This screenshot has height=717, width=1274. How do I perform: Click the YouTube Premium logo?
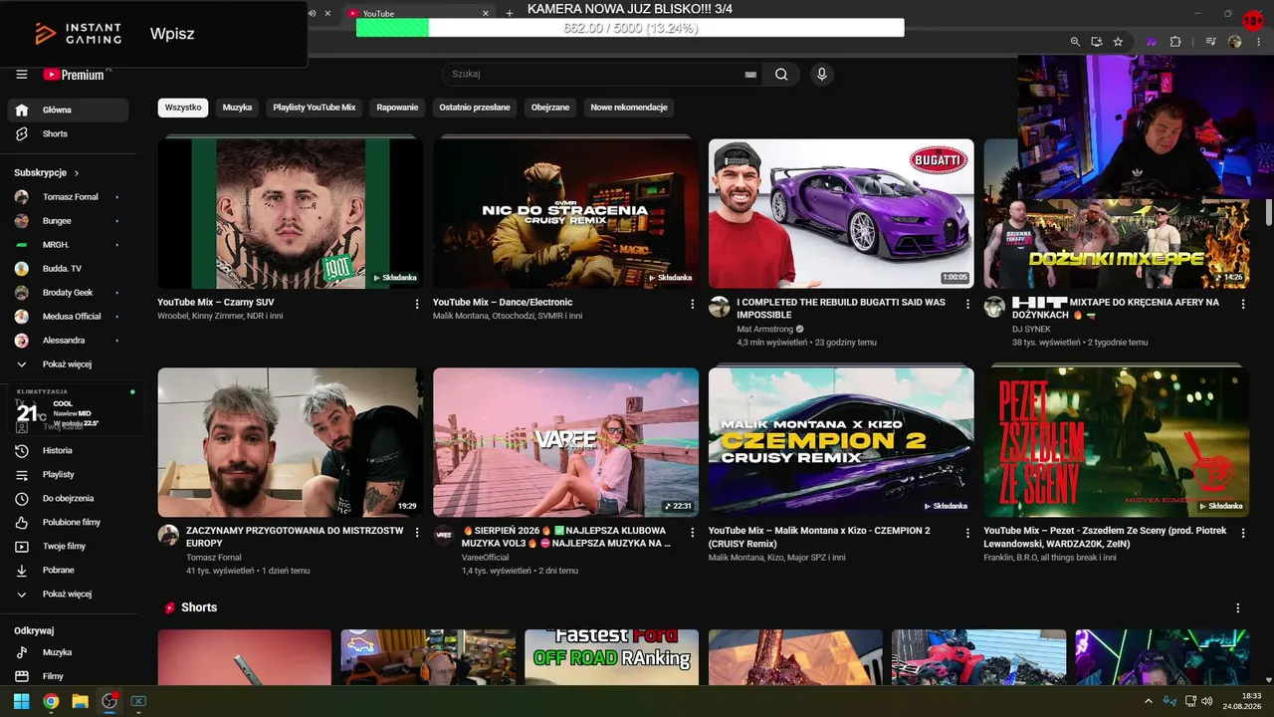(74, 75)
